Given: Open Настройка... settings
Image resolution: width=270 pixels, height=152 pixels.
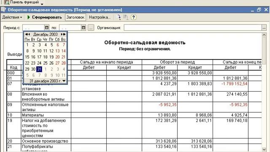Looking at the screenshot, I should pyautogui.click(x=100, y=17).
